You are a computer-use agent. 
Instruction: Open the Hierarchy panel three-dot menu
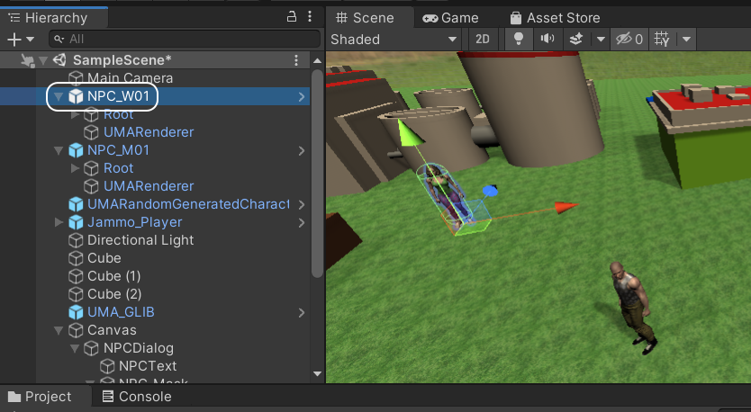pyautogui.click(x=310, y=17)
